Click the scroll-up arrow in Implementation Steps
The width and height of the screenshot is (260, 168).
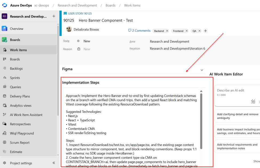[x=201, y=91]
